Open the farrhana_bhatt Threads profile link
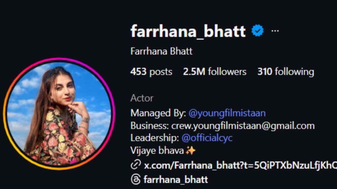The height and width of the screenshot is (189, 337). point(176,179)
